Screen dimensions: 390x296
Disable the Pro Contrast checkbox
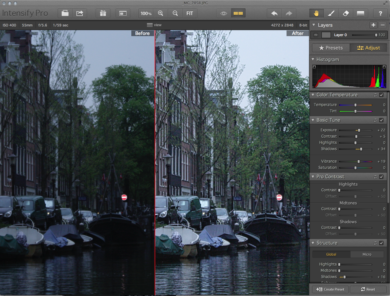coord(381,177)
